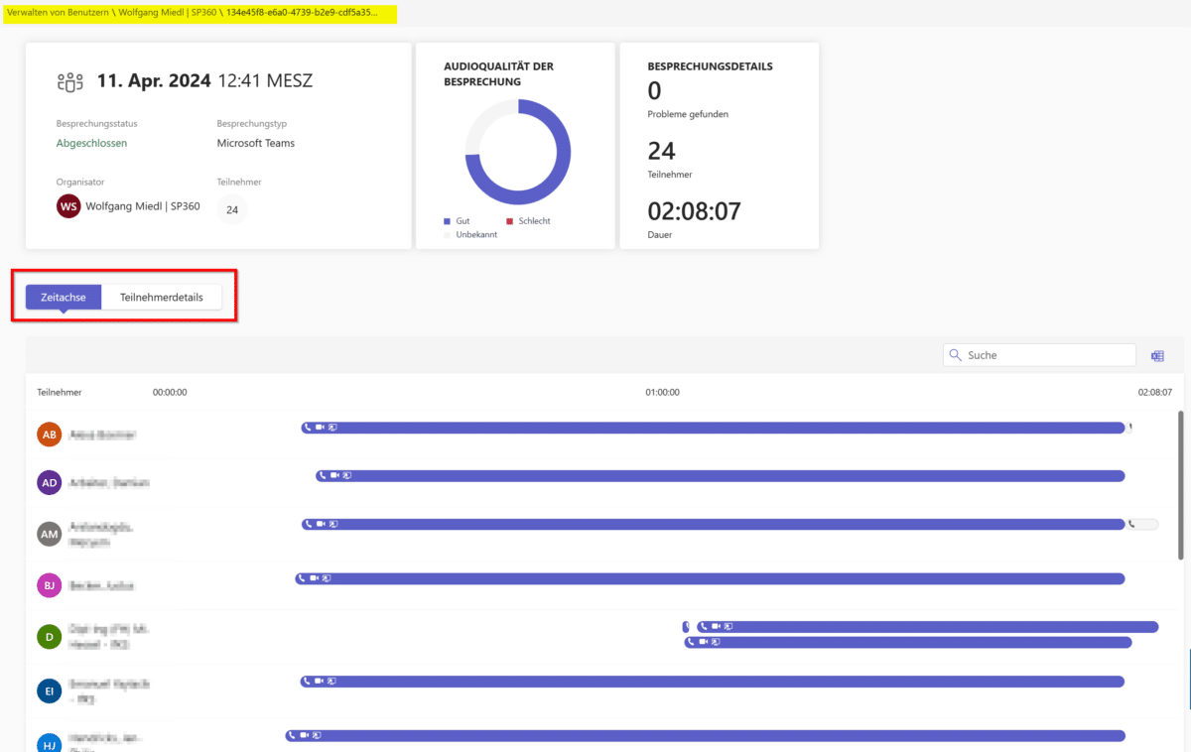Click the meeting group icon beside the date

[x=70, y=81]
